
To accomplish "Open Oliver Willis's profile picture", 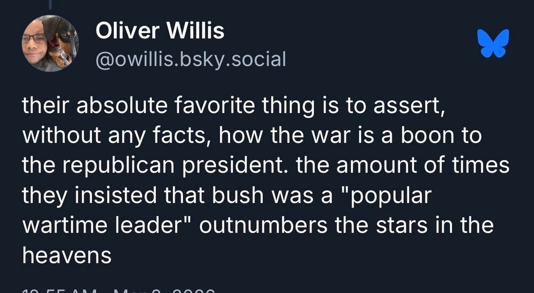I will click(x=50, y=44).
